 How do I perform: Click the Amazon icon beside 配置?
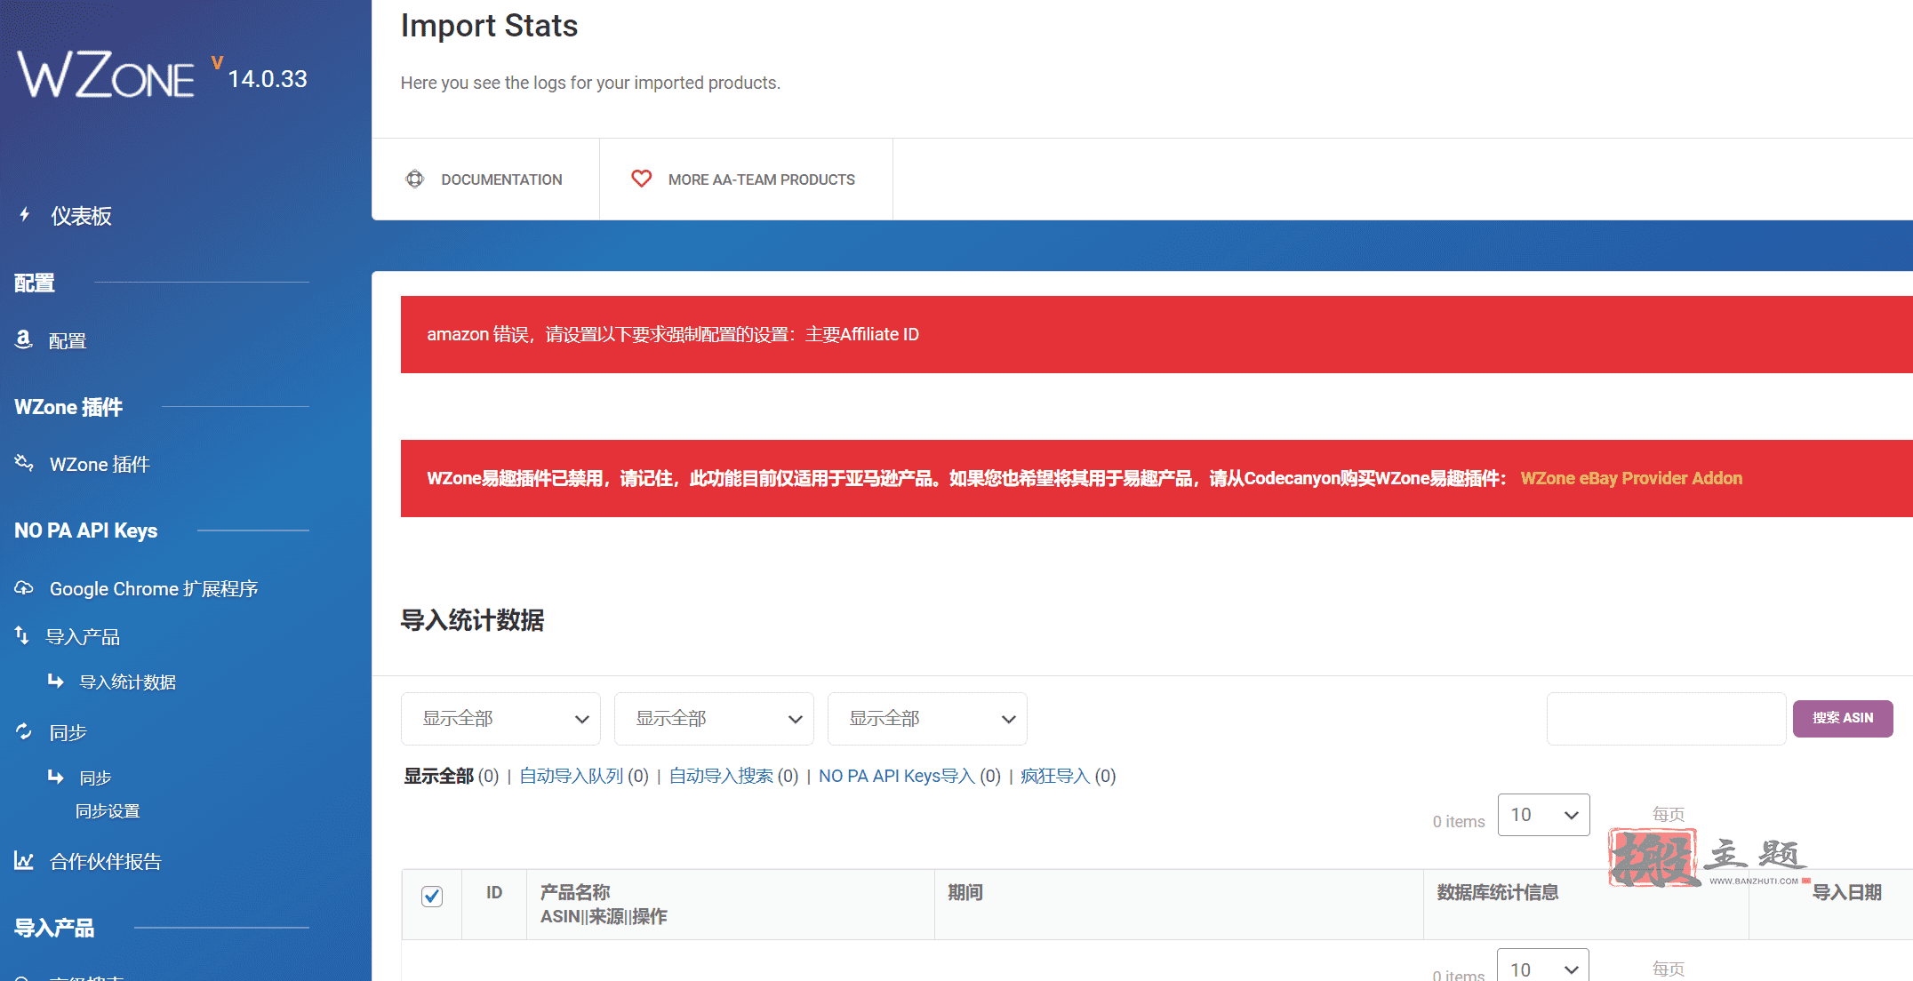coord(24,339)
